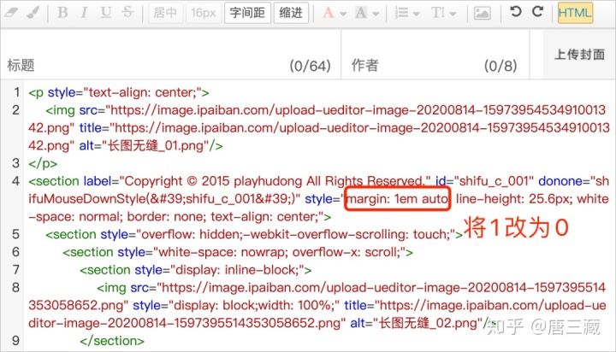Insert an image via picture icon
This screenshot has height=352, width=616.
[x=482, y=14]
